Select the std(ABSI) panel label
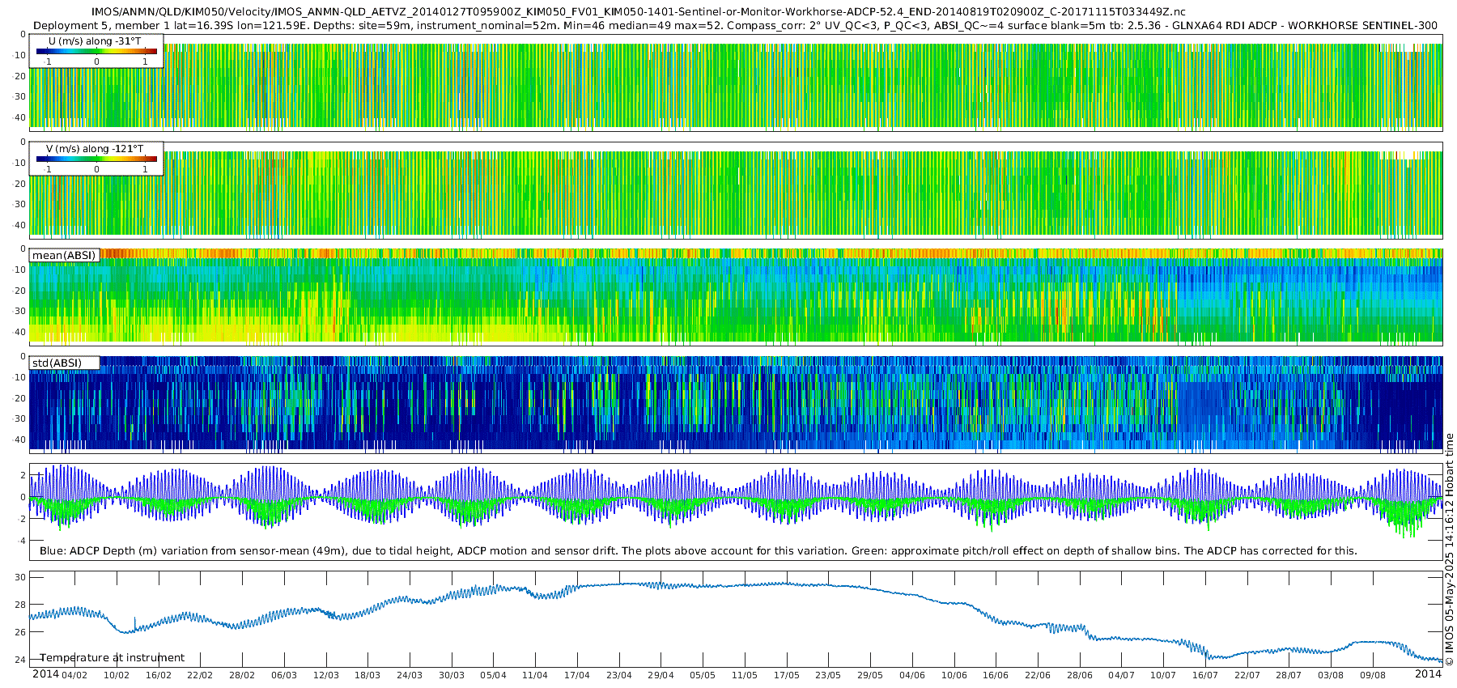 [x=64, y=363]
